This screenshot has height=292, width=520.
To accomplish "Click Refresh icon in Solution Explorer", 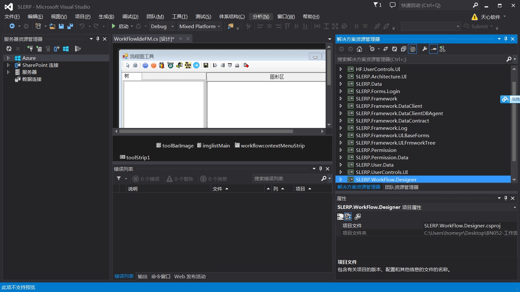I will coord(395,49).
